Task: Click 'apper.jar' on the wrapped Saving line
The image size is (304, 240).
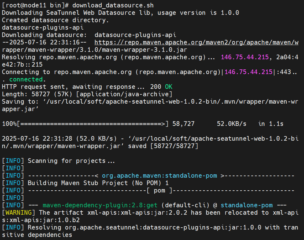Action: [x=19, y=109]
